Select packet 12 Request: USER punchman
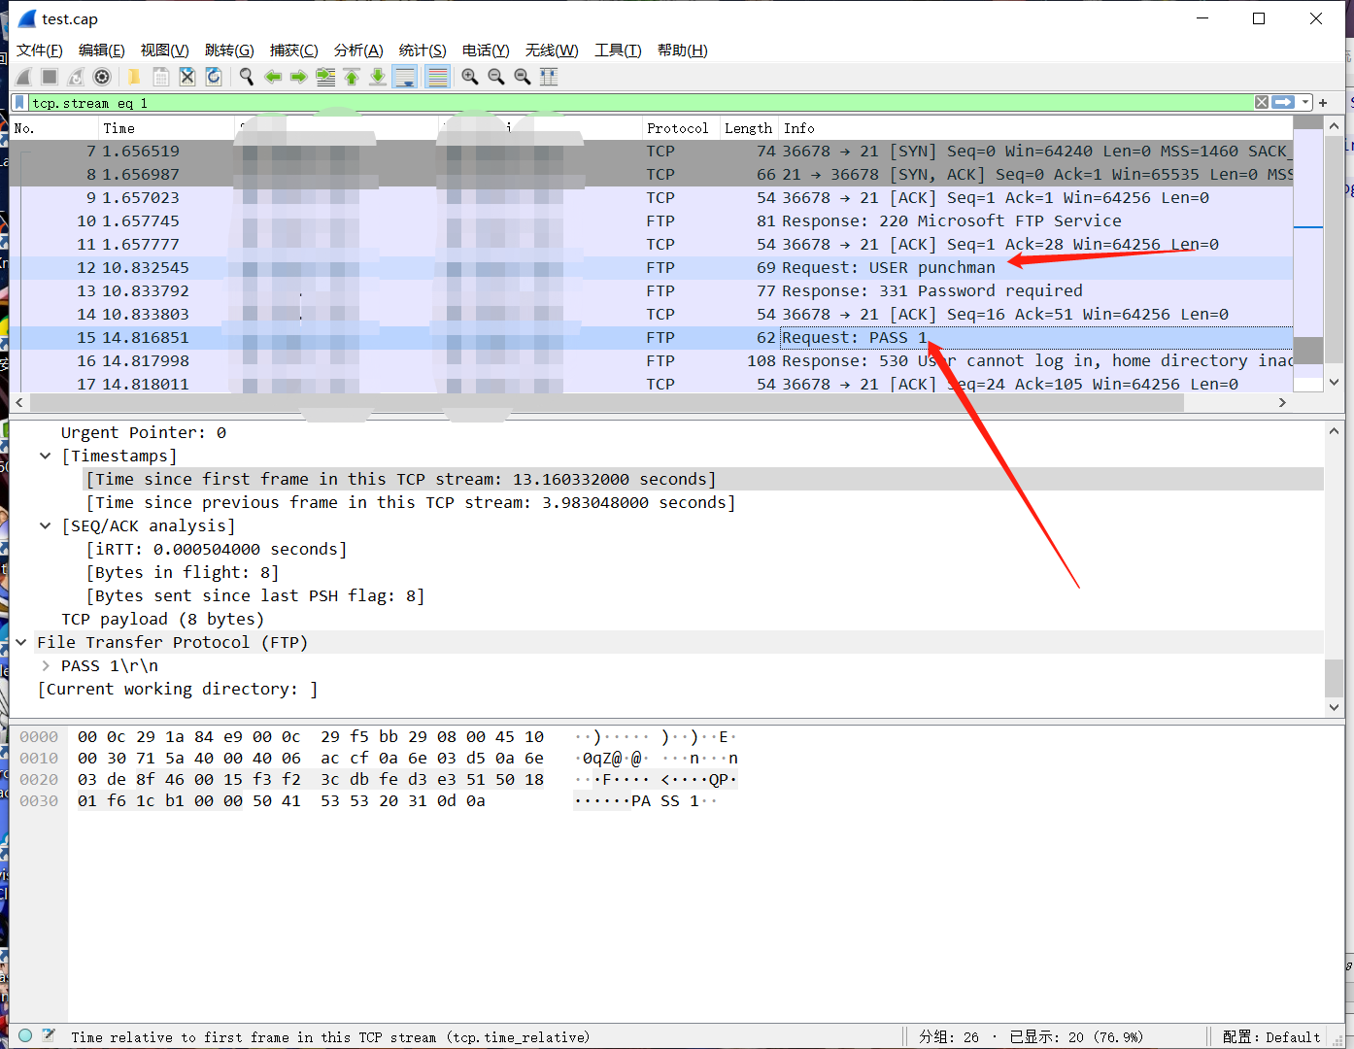This screenshot has width=1354, height=1049. coord(651,267)
